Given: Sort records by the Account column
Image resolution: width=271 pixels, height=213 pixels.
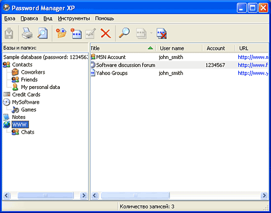Looking at the screenshot, I should tap(219, 48).
